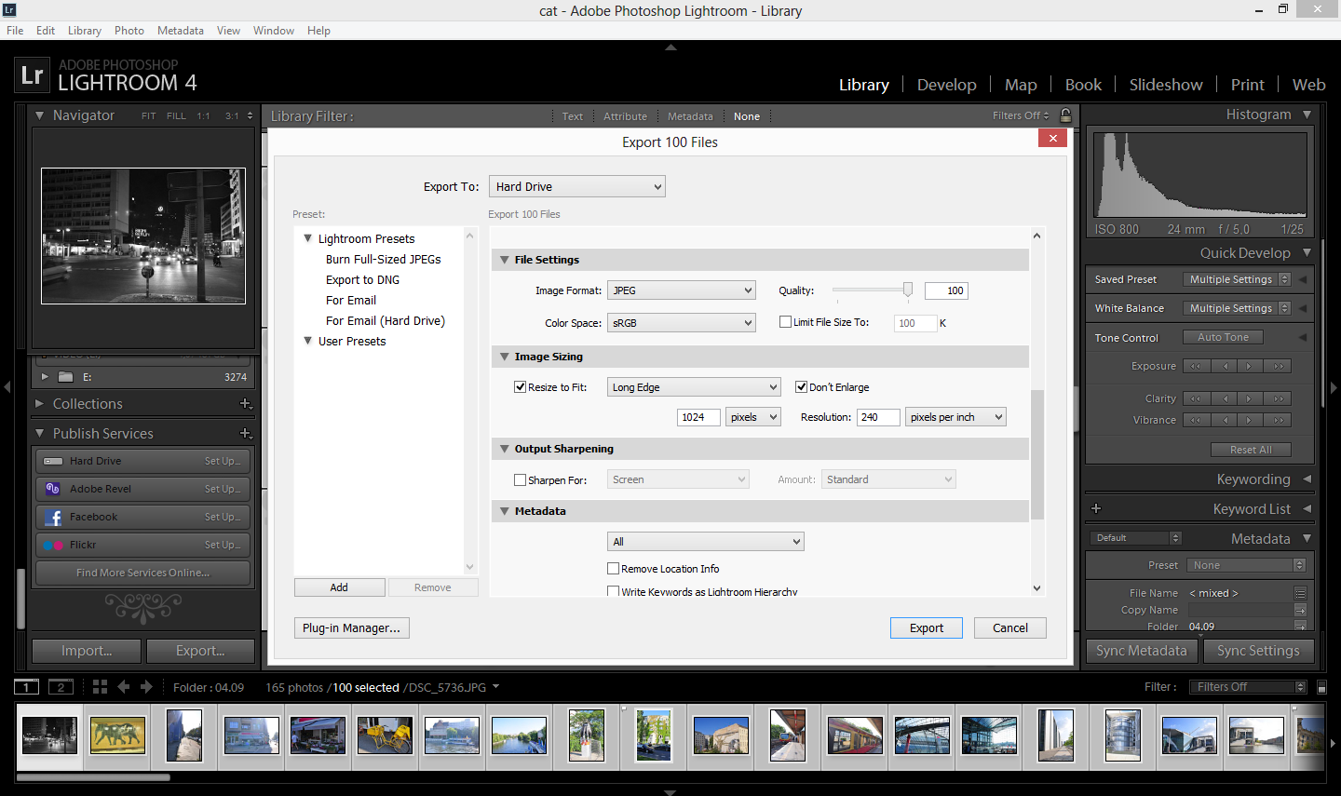Increase Clarity with single right arrow

(x=1251, y=398)
